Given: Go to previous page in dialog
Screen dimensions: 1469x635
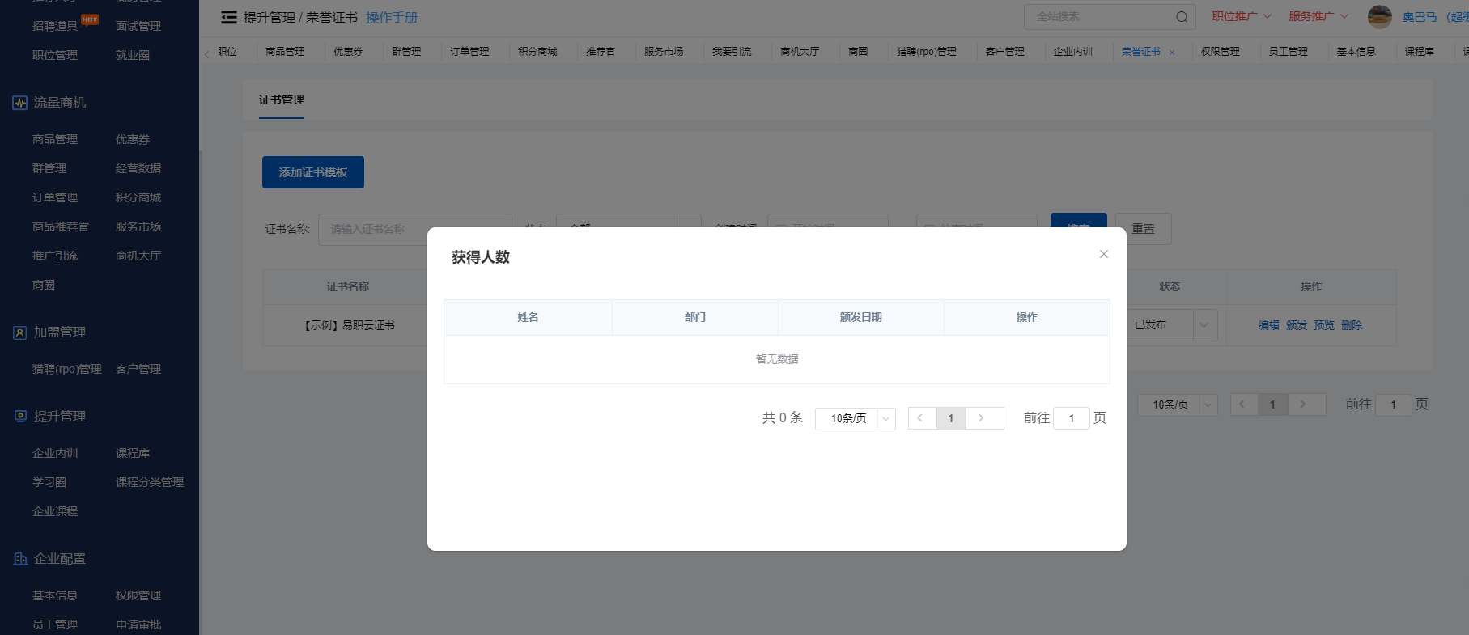Looking at the screenshot, I should point(920,418).
